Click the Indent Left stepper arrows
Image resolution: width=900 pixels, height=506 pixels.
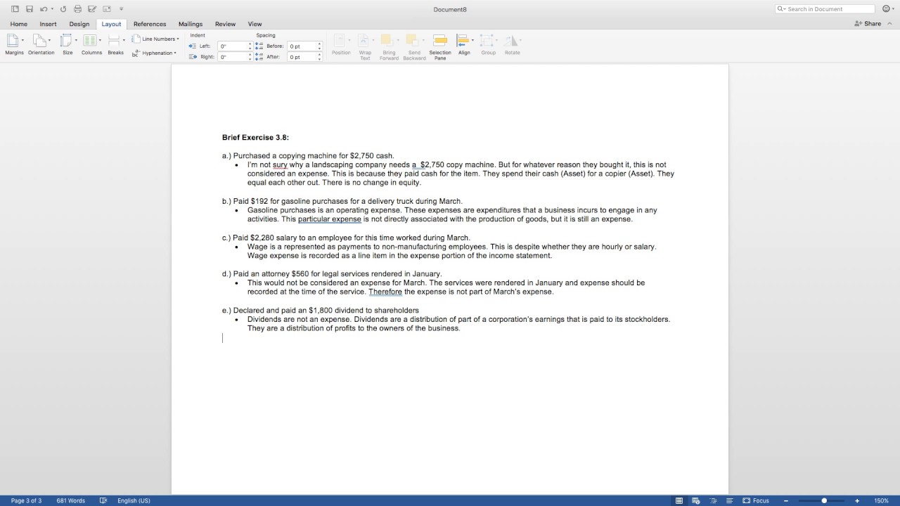click(250, 46)
